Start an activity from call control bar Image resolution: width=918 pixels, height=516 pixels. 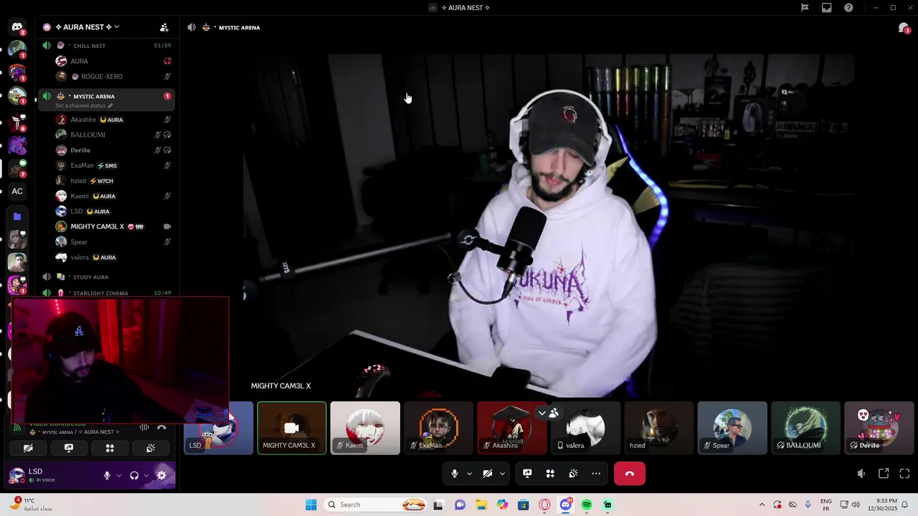click(550, 474)
